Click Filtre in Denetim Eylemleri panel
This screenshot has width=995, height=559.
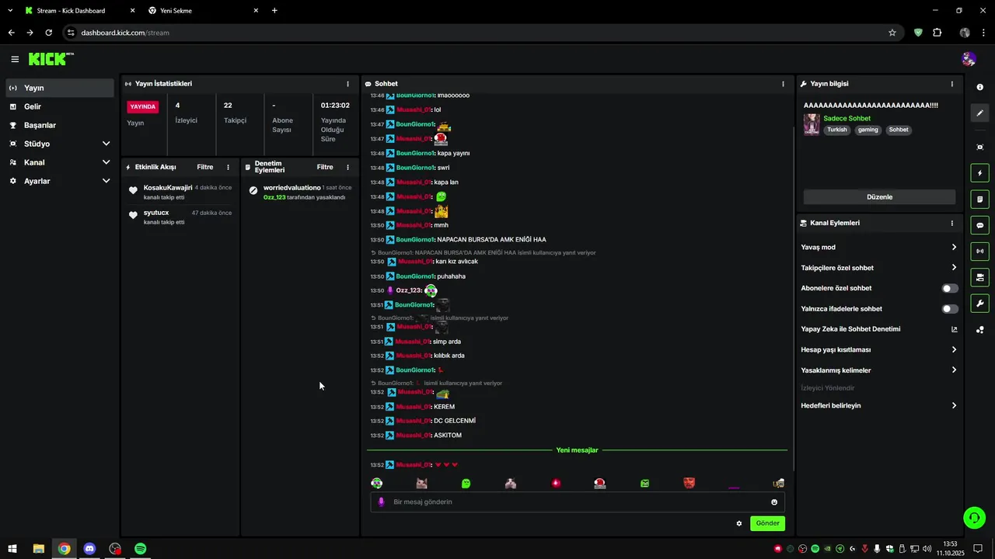325,167
